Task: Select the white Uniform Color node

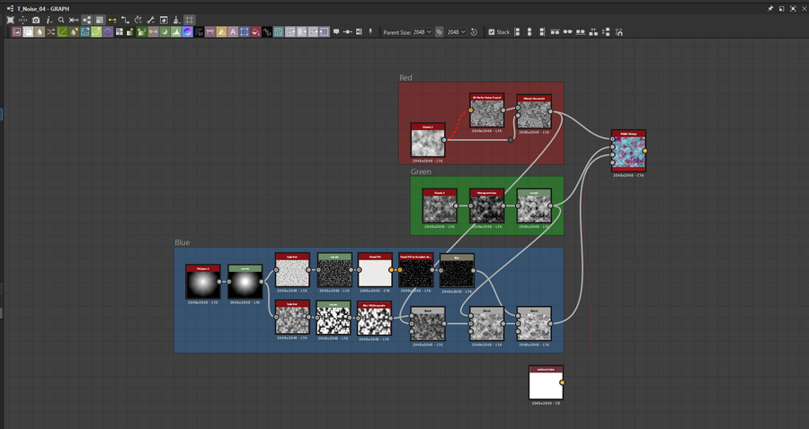Action: click(545, 386)
